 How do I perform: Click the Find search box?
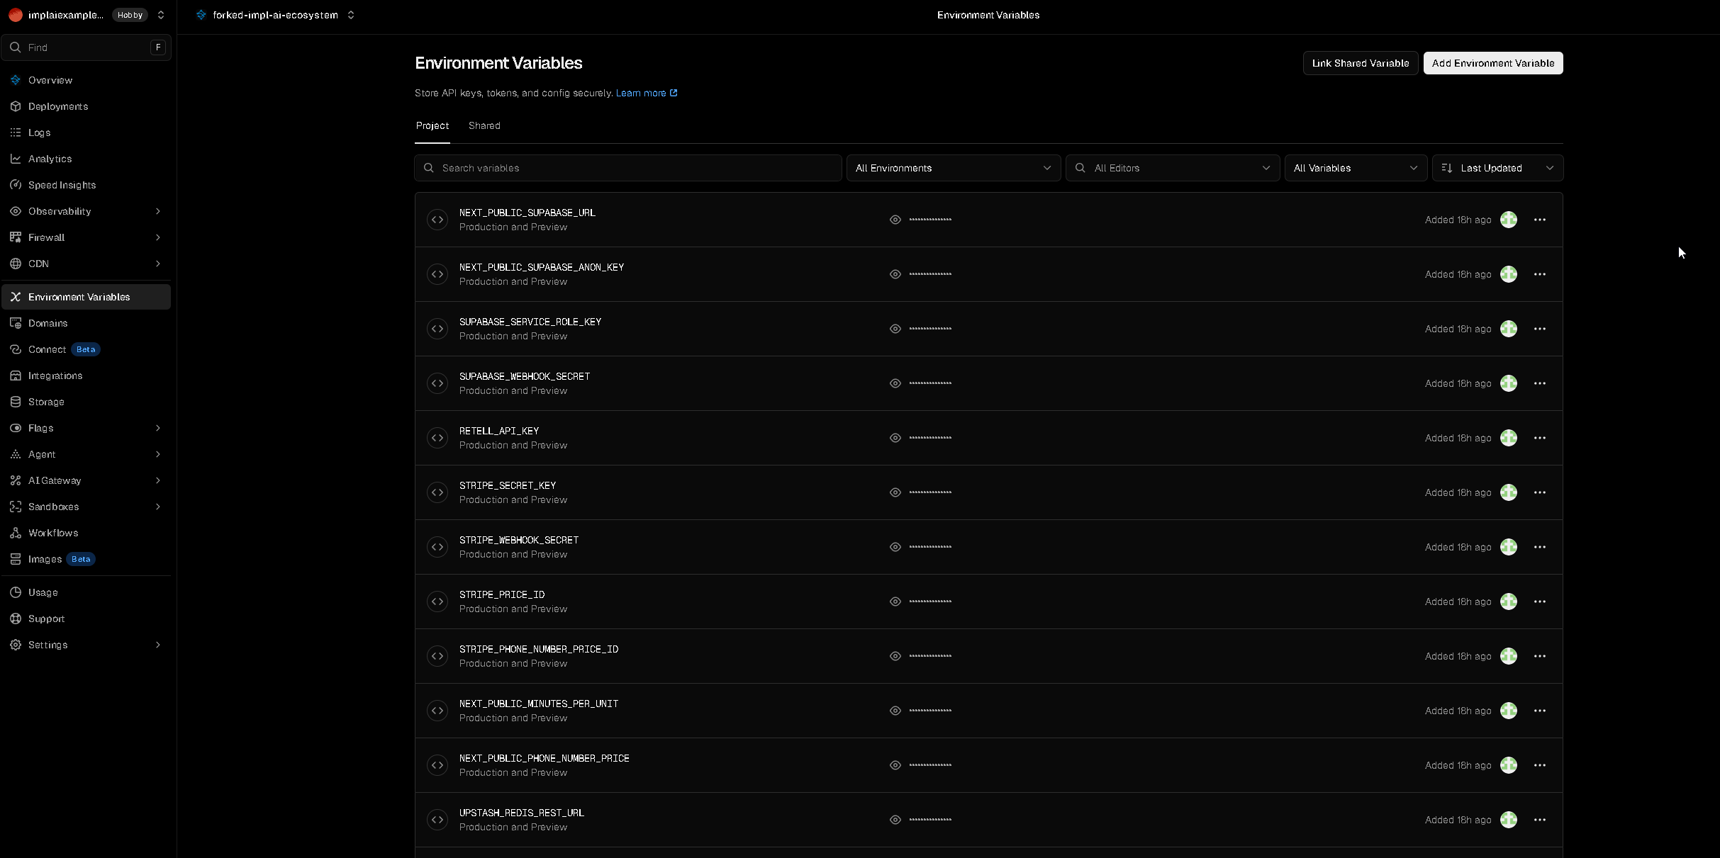(x=86, y=47)
